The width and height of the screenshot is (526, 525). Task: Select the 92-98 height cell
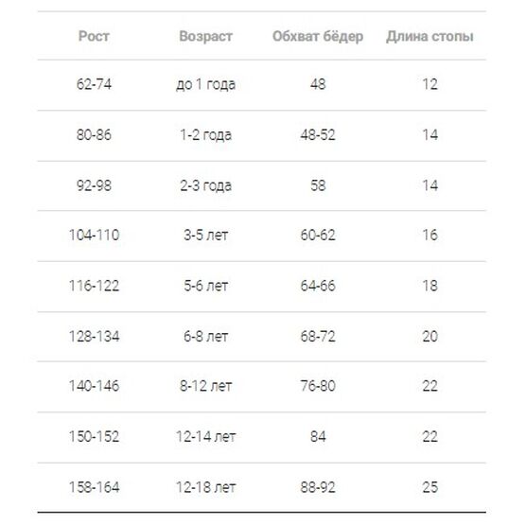[94, 185]
